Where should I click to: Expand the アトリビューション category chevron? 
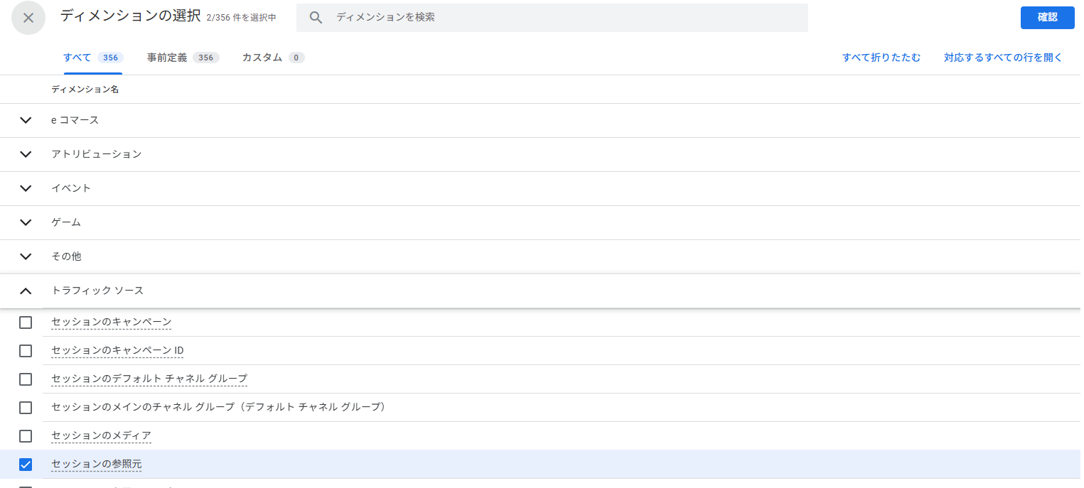[x=26, y=154]
